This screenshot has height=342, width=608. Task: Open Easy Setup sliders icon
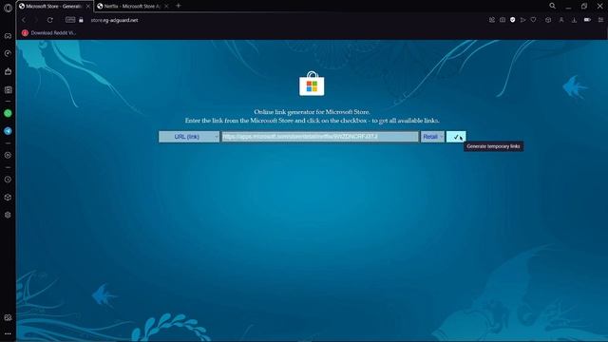tap(600, 20)
